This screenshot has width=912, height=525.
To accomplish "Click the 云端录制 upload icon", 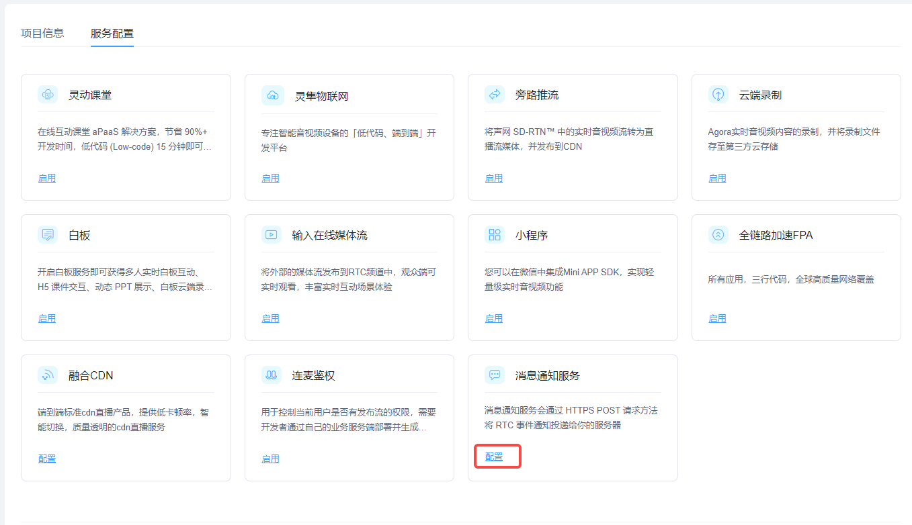I will tap(718, 95).
